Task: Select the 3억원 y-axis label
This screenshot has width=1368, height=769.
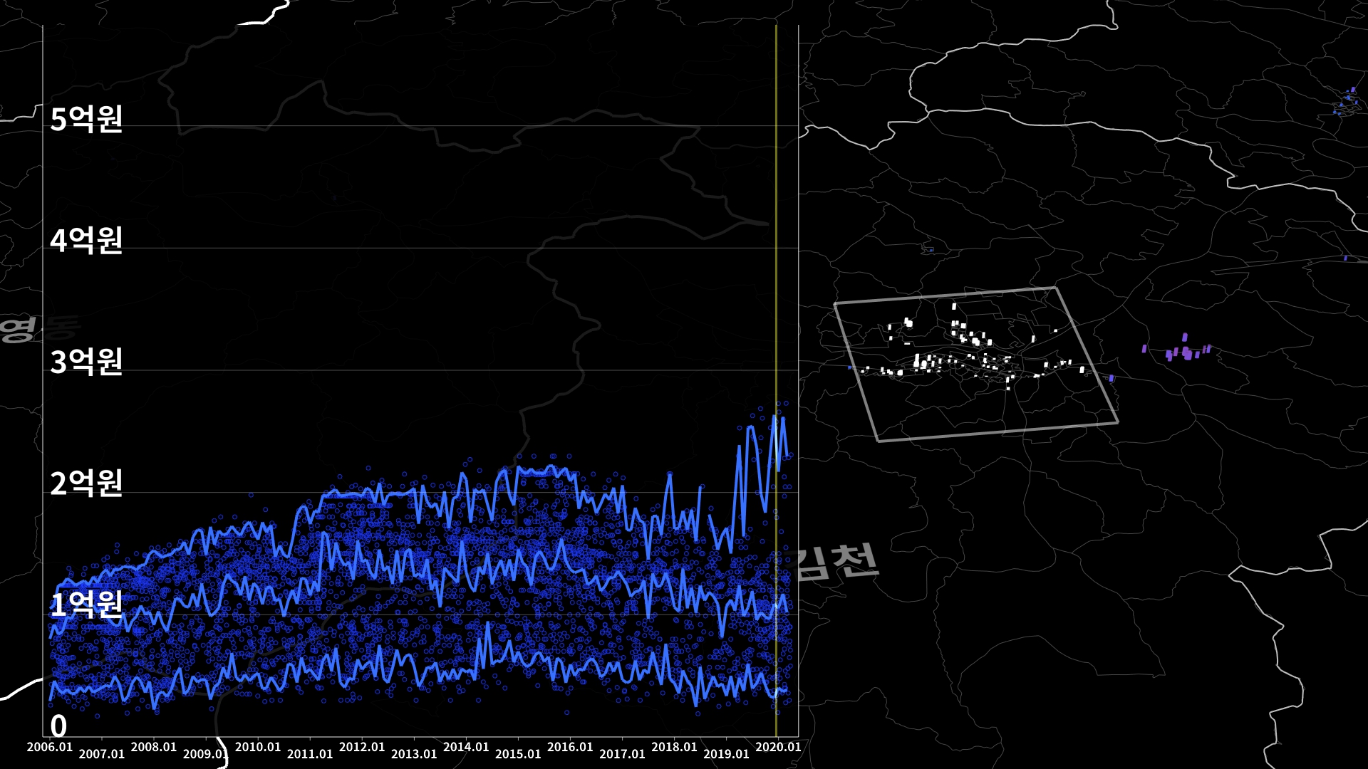Action: pos(86,362)
